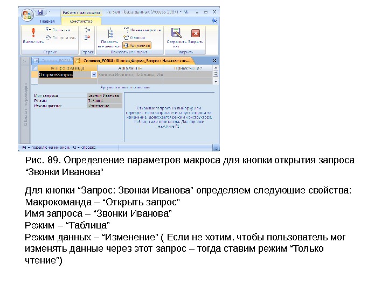Delete rows using the Строки group icon
The height and width of the screenshot is (291, 388).
click(87, 38)
